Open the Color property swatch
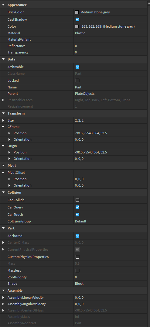Screen dimensions: 150x327 pyautogui.click(x=77, y=27)
